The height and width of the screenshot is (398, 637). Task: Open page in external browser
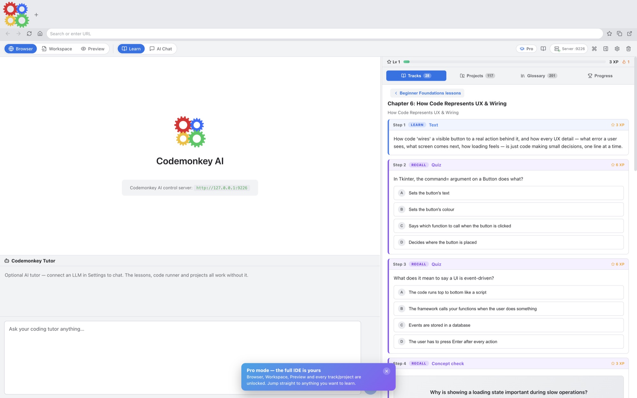(630, 33)
